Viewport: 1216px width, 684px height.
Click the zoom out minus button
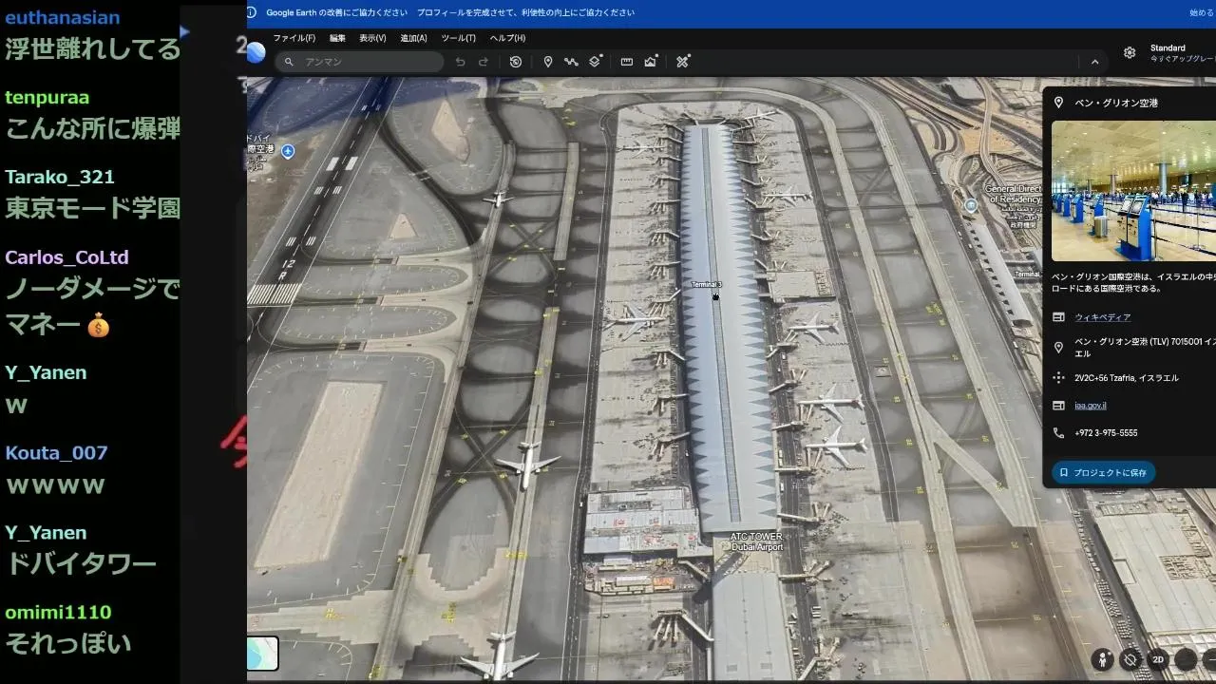click(x=1209, y=659)
